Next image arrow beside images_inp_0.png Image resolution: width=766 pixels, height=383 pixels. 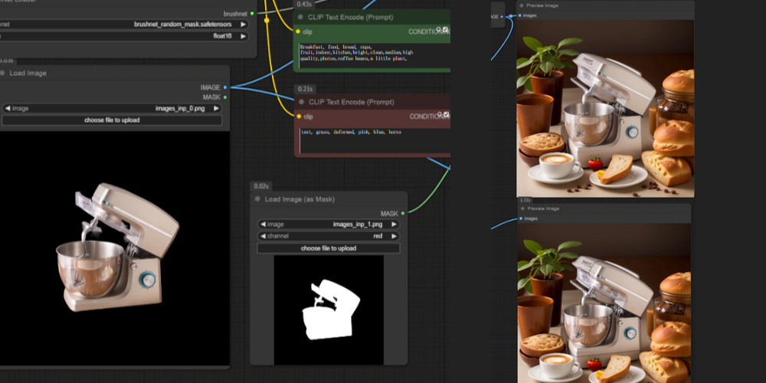[x=217, y=109]
